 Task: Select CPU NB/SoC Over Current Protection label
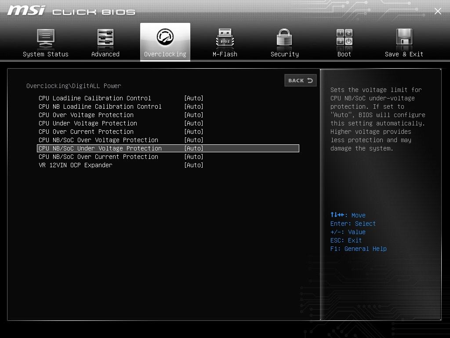98,157
